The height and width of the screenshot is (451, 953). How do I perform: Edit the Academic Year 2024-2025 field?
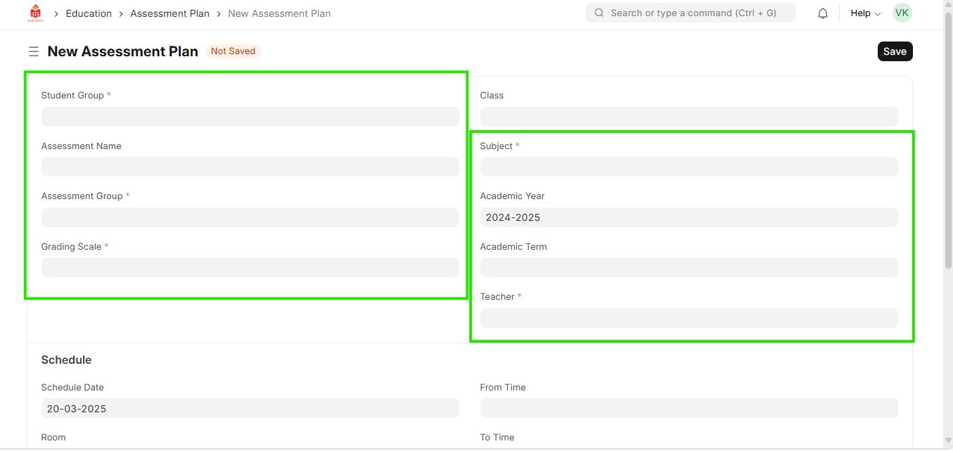coord(689,217)
